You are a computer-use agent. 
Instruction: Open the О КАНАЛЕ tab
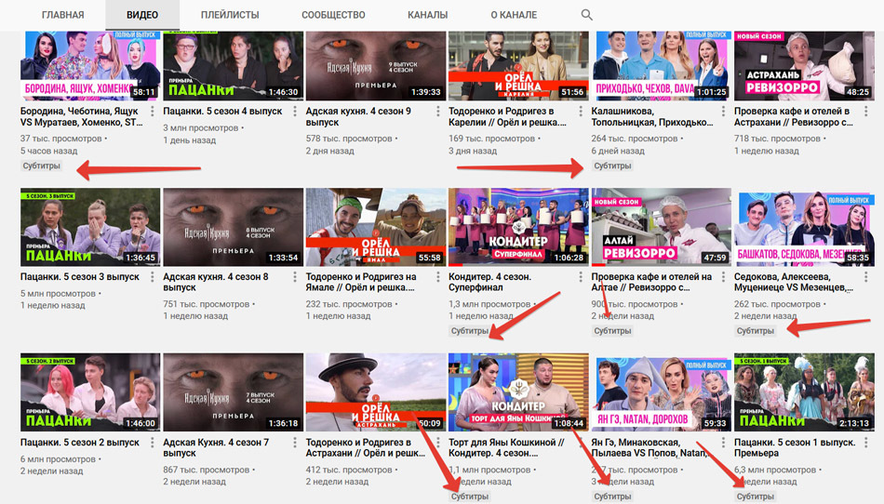point(514,15)
